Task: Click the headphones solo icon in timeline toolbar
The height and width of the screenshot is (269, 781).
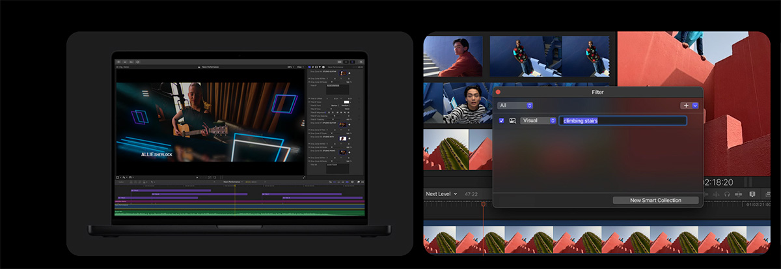Action: coord(727,195)
